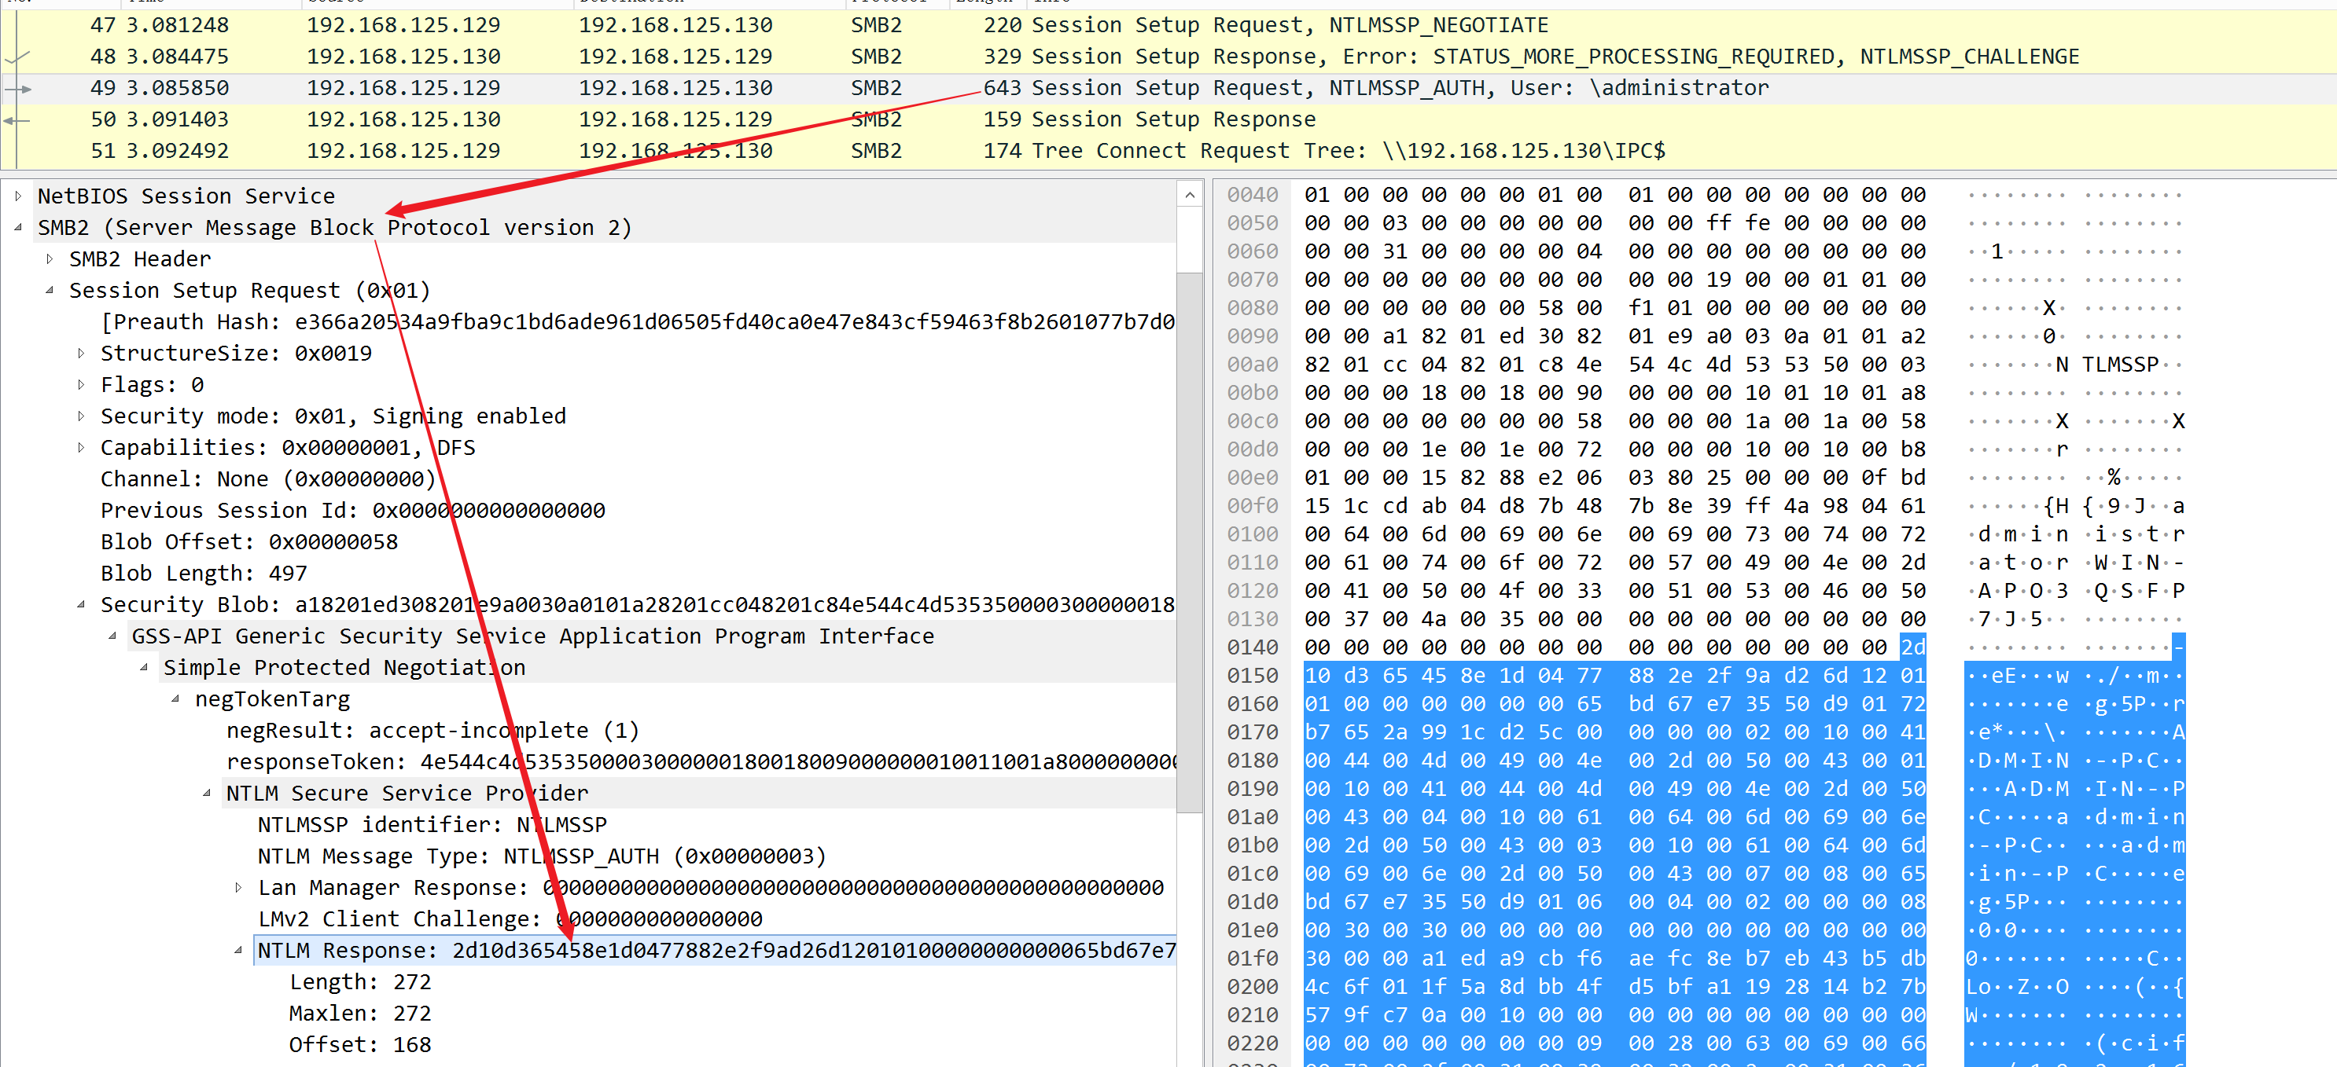Select Length: 272 line
2337x1067 pixels.
360,982
